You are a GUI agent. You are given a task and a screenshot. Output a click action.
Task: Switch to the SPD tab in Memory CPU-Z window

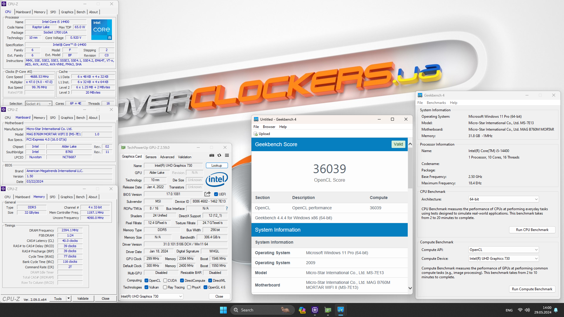click(x=53, y=197)
